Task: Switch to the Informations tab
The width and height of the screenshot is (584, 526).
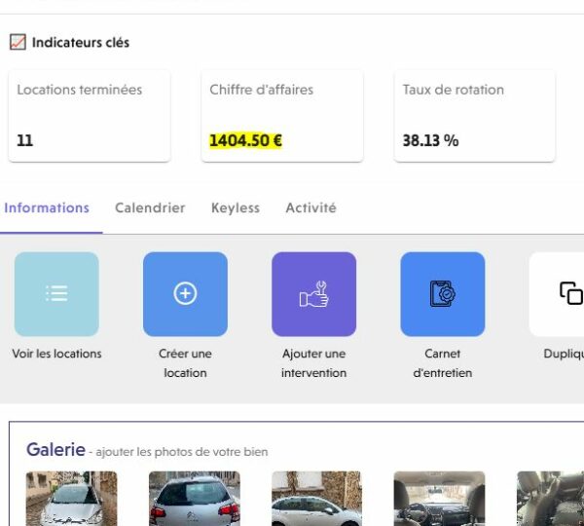Action: click(x=47, y=208)
